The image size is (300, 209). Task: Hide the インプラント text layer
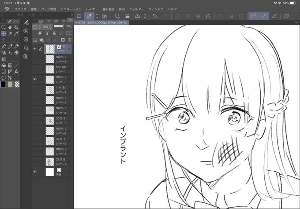click(34, 49)
